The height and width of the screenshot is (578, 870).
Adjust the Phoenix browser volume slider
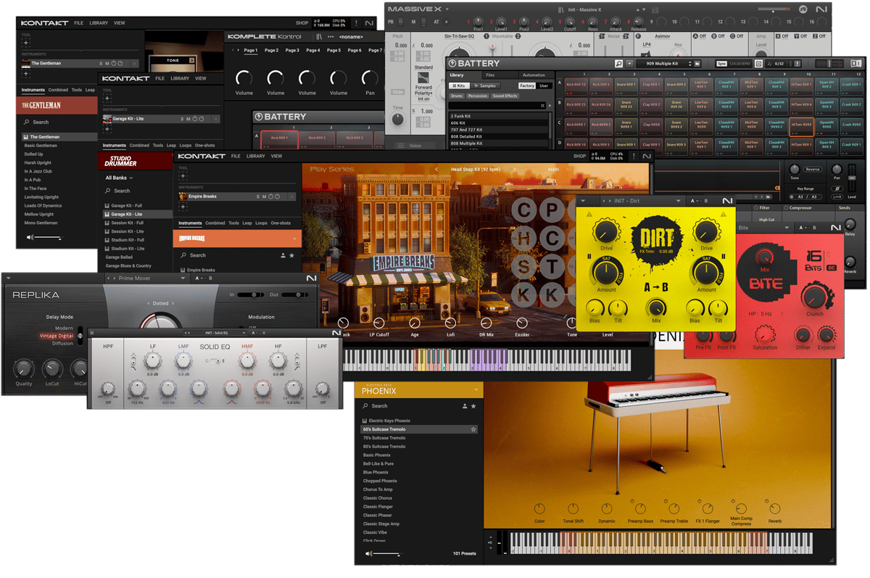click(388, 554)
